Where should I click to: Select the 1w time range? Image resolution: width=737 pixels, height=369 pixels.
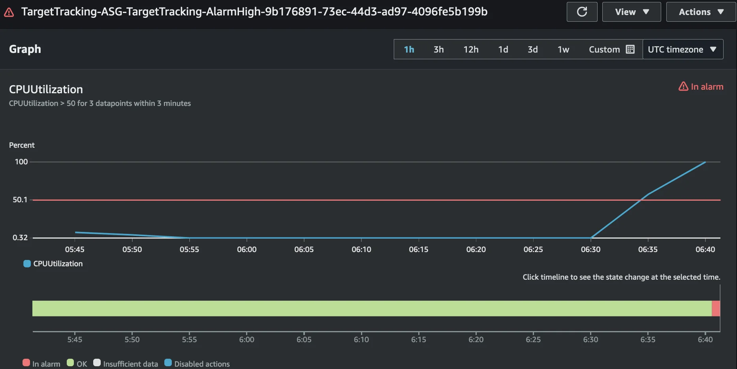coord(563,49)
